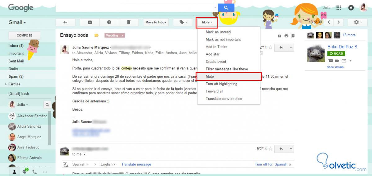372x176 pixels.
Task: Star the 9/2/14 message
Action: [x=271, y=149]
